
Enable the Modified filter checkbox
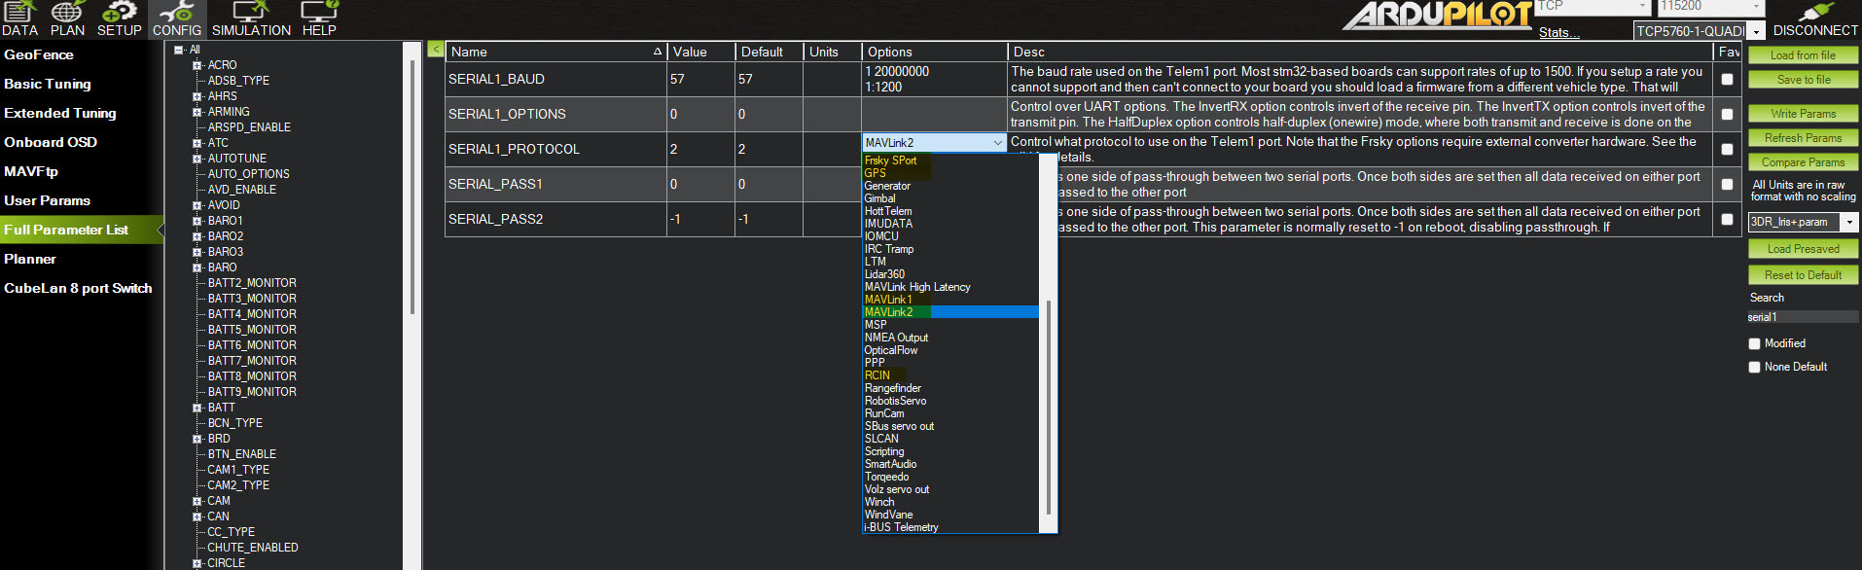pyautogui.click(x=1755, y=343)
